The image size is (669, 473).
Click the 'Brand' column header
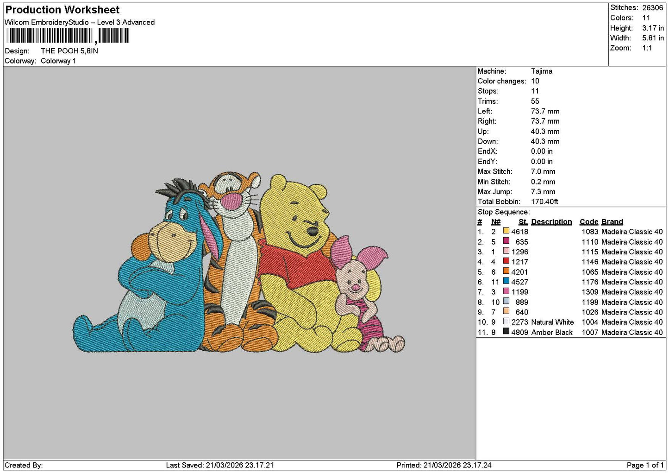(612, 222)
